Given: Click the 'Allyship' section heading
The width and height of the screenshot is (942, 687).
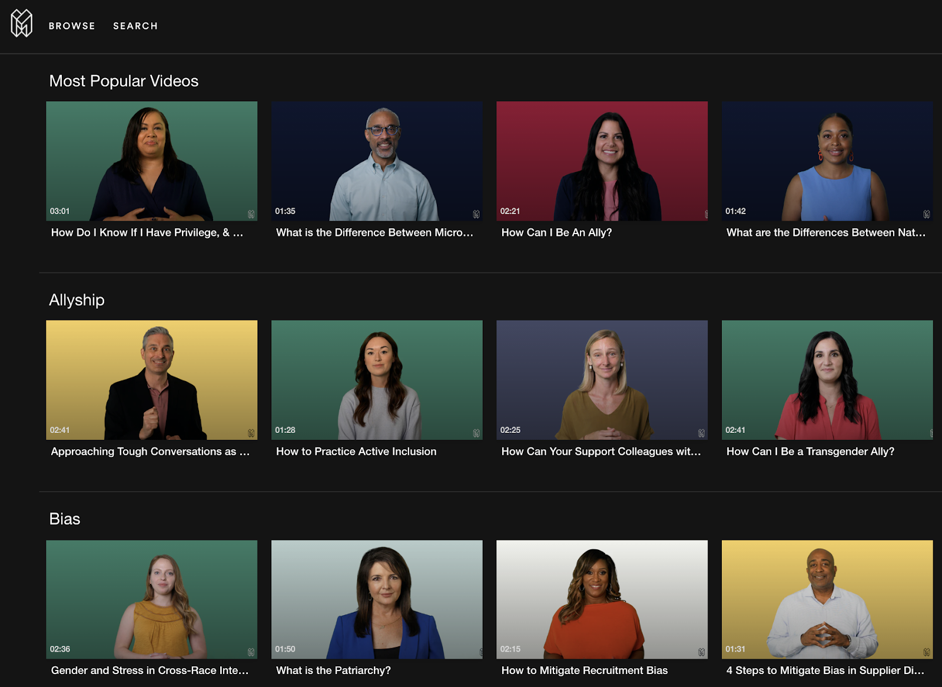Looking at the screenshot, I should point(77,300).
